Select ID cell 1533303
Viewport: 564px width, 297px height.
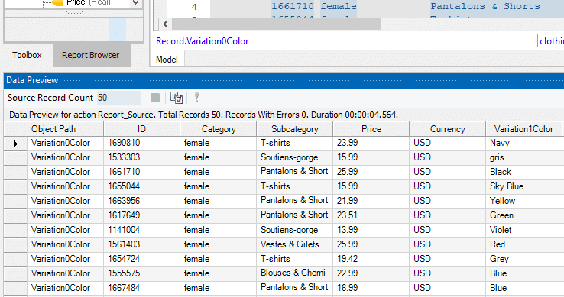[141, 157]
